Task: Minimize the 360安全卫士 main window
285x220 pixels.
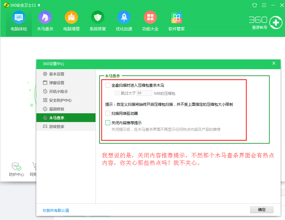Action: tap(273, 5)
